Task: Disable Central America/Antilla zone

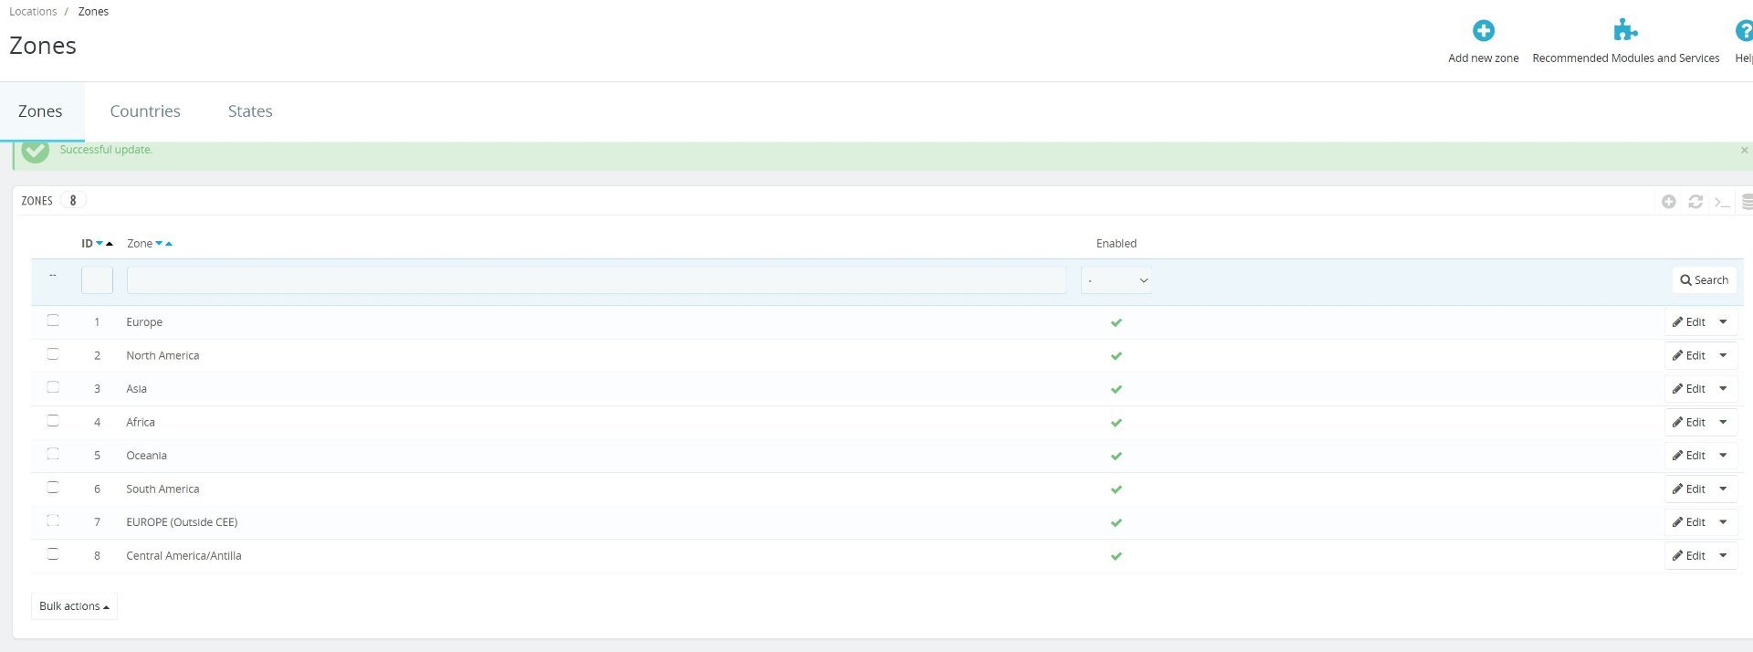Action: (1116, 556)
